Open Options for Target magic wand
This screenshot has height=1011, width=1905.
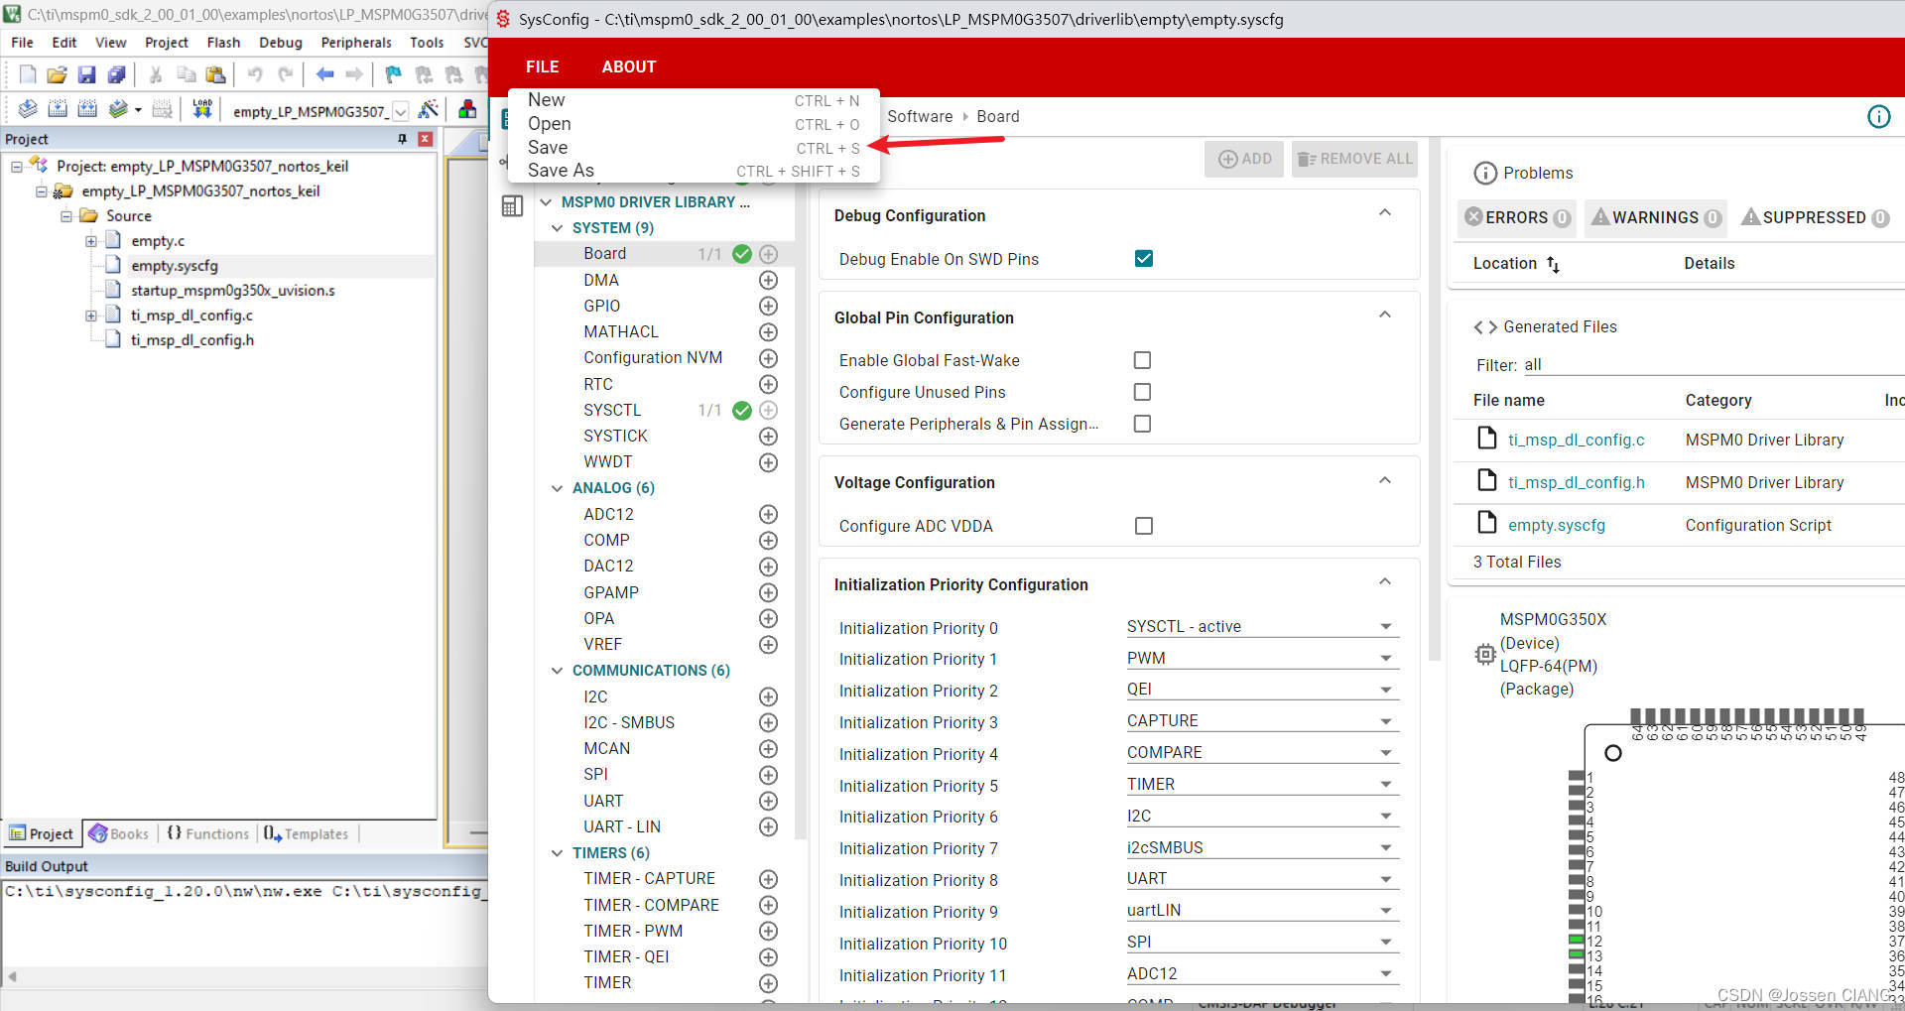click(429, 109)
